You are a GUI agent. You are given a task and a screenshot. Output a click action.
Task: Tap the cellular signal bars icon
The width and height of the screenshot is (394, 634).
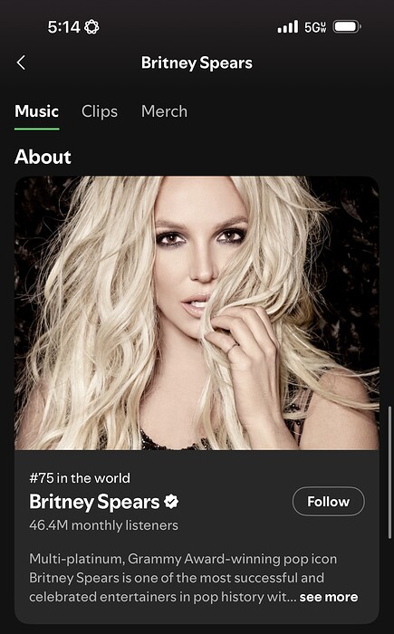[x=288, y=26]
